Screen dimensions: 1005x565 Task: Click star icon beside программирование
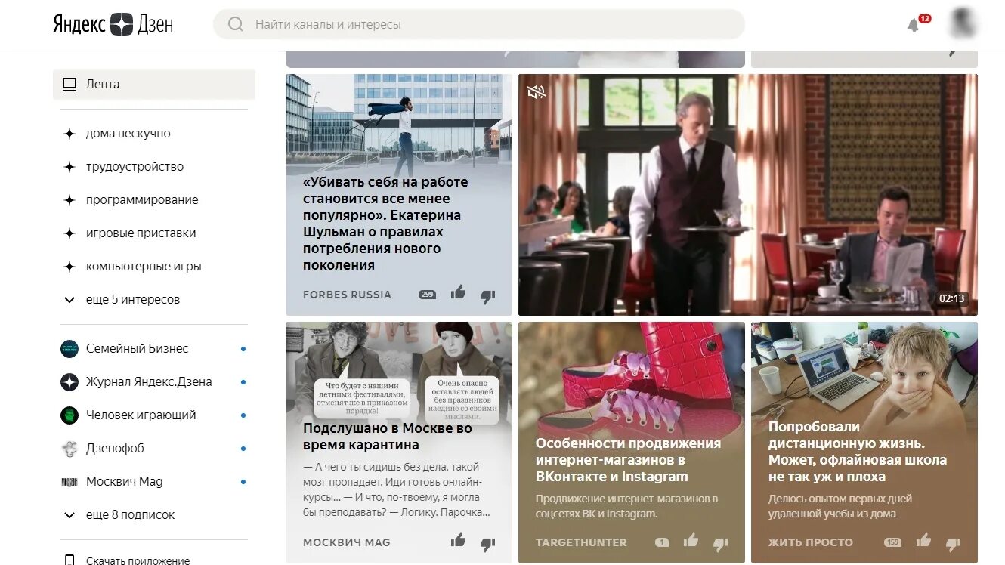point(70,200)
